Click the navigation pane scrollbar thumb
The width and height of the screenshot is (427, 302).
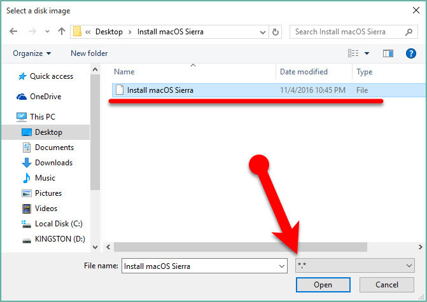coord(95,132)
